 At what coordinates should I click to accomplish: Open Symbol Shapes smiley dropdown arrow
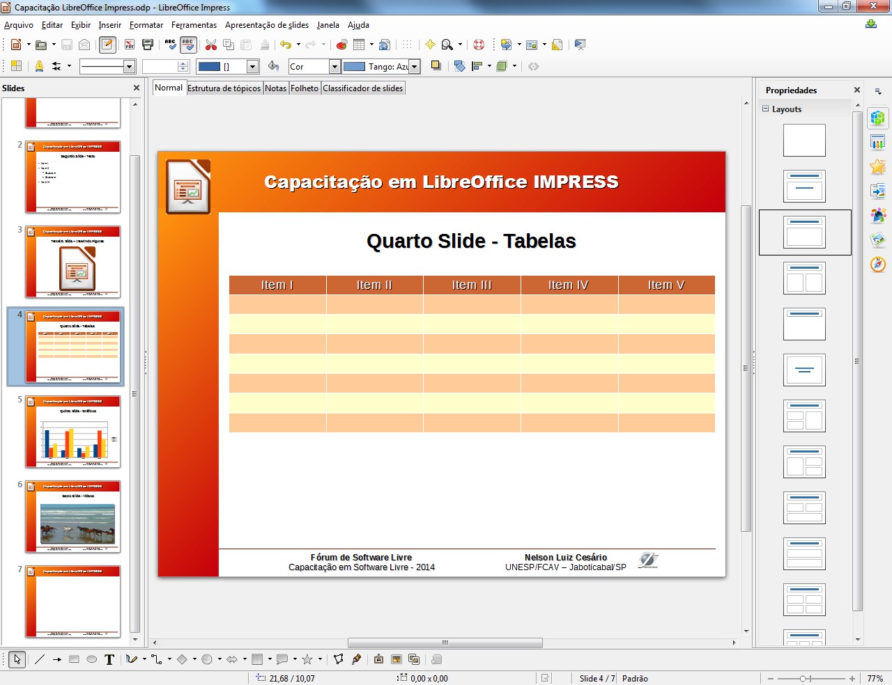220,659
